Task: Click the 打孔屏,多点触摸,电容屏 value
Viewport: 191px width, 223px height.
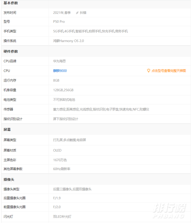Action: (70, 140)
